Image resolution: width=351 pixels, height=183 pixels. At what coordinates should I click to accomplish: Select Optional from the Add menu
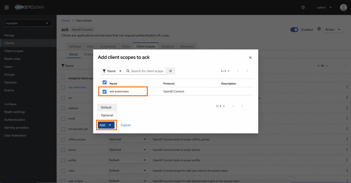(107, 115)
